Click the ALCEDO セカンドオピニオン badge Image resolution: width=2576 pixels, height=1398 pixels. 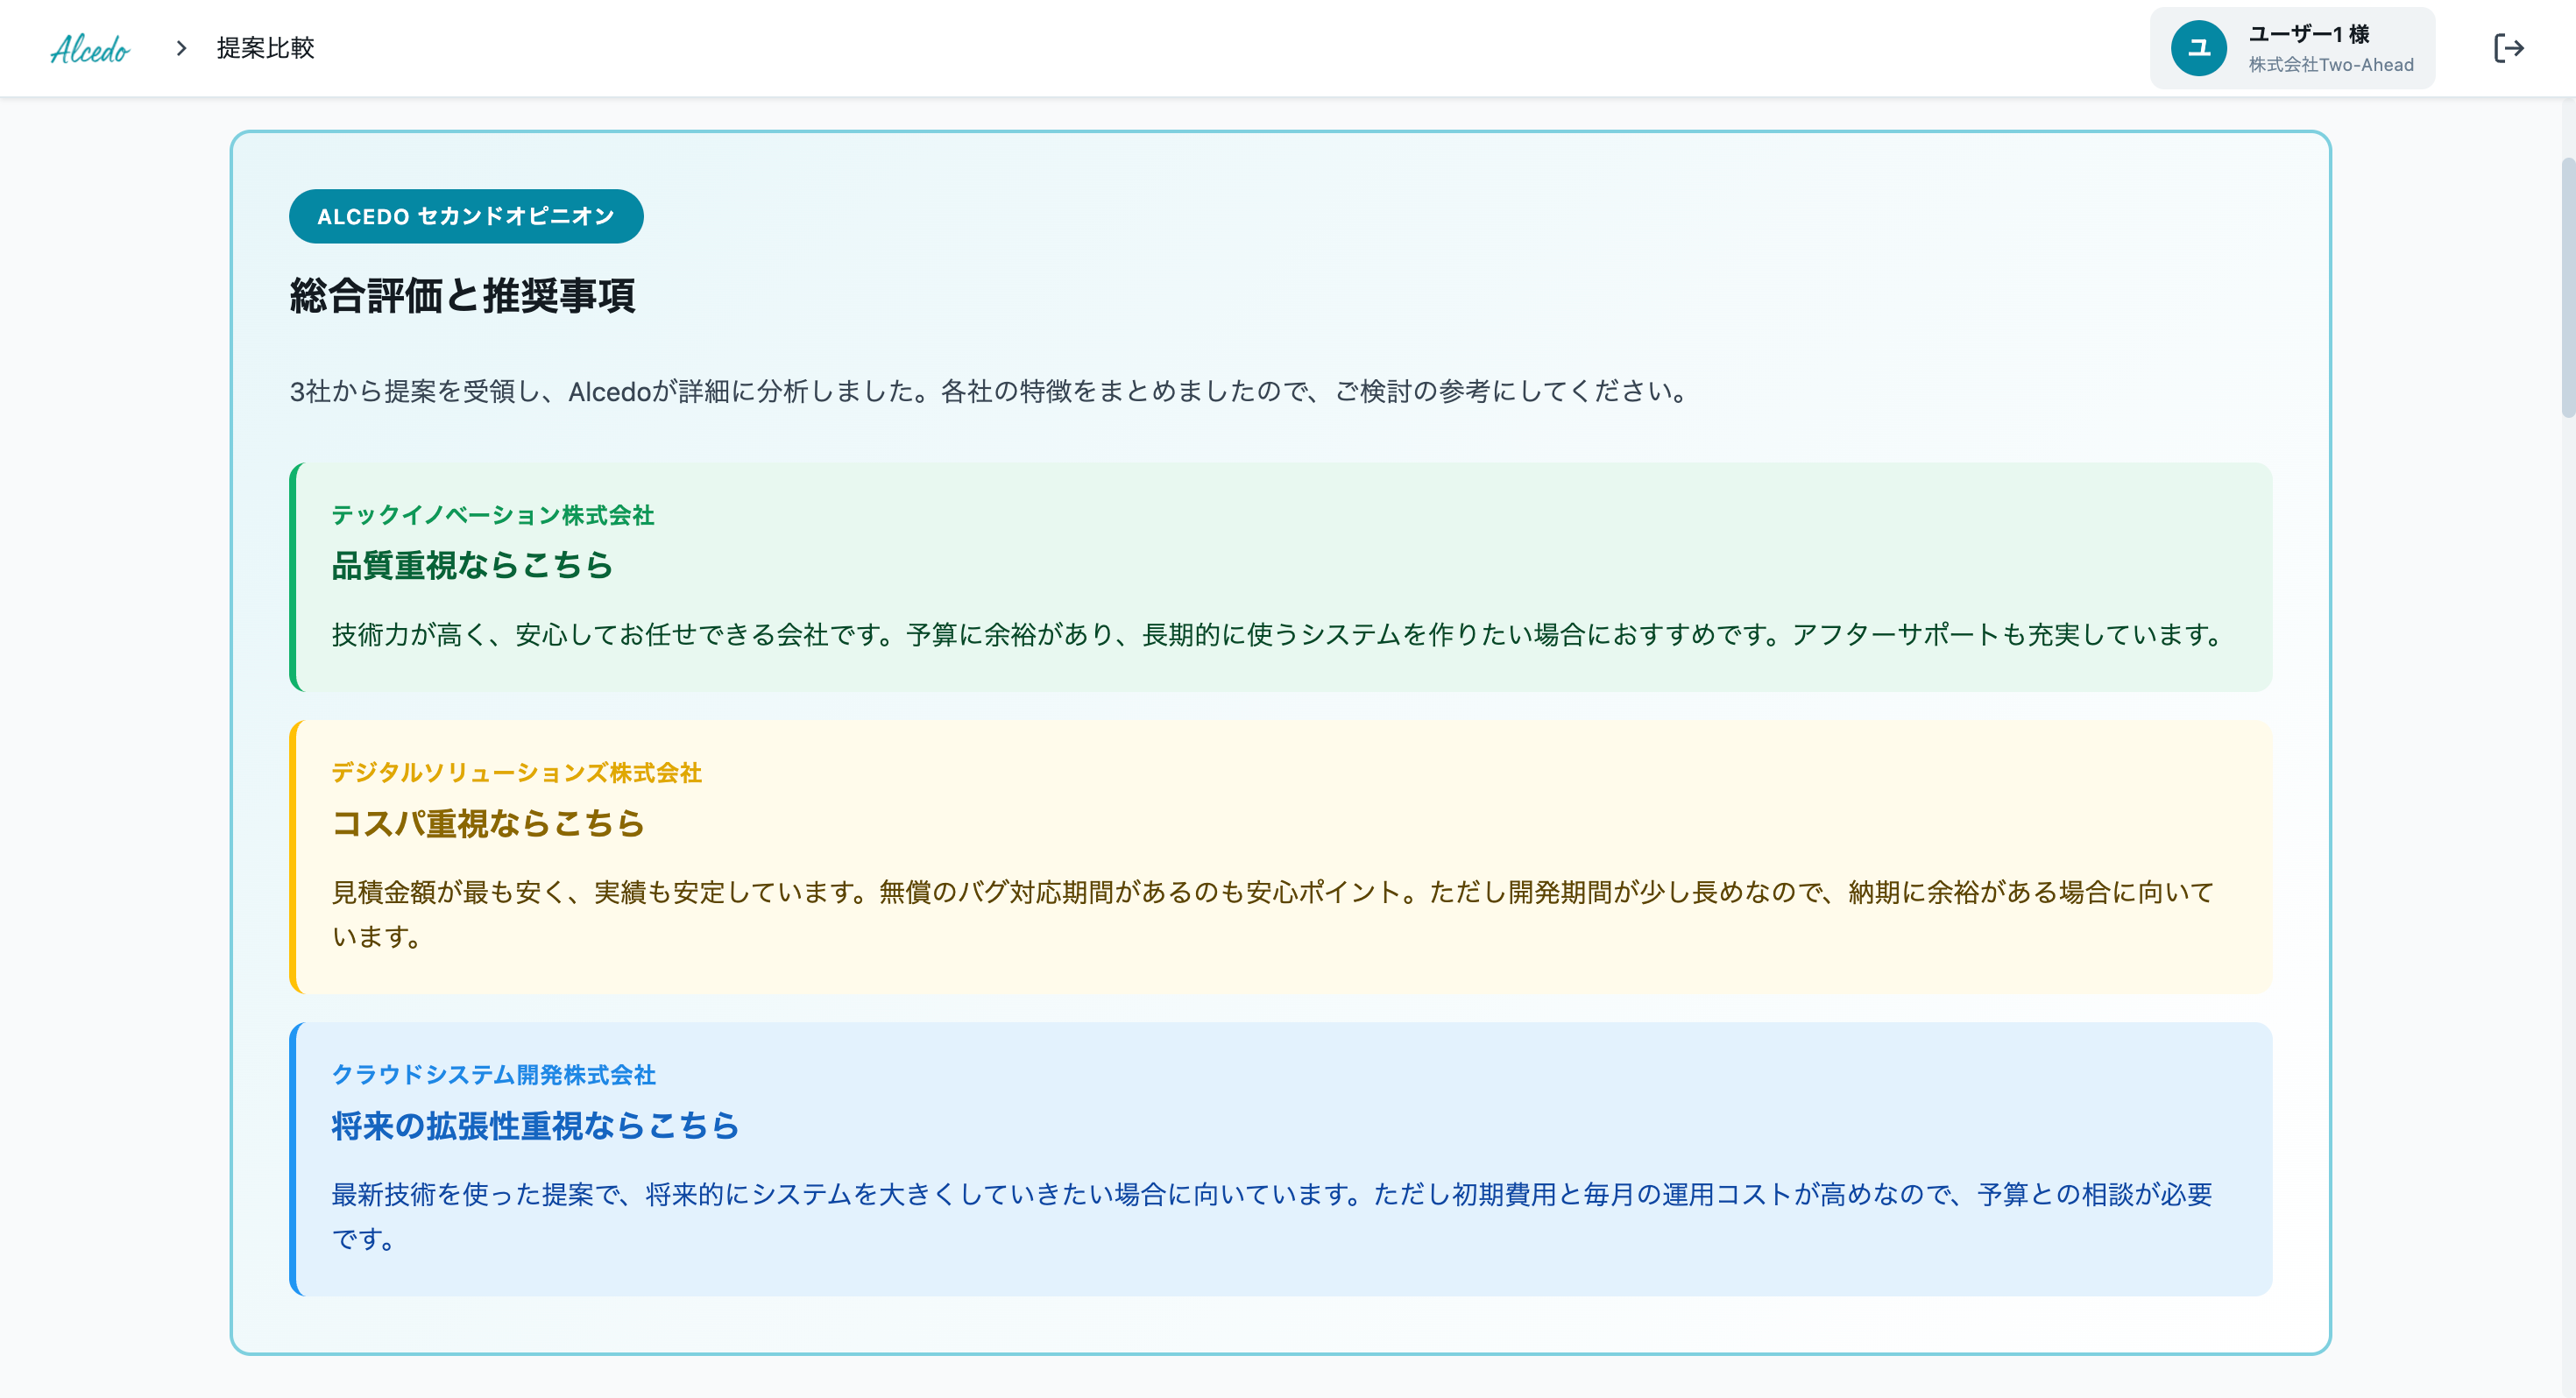tap(465, 216)
